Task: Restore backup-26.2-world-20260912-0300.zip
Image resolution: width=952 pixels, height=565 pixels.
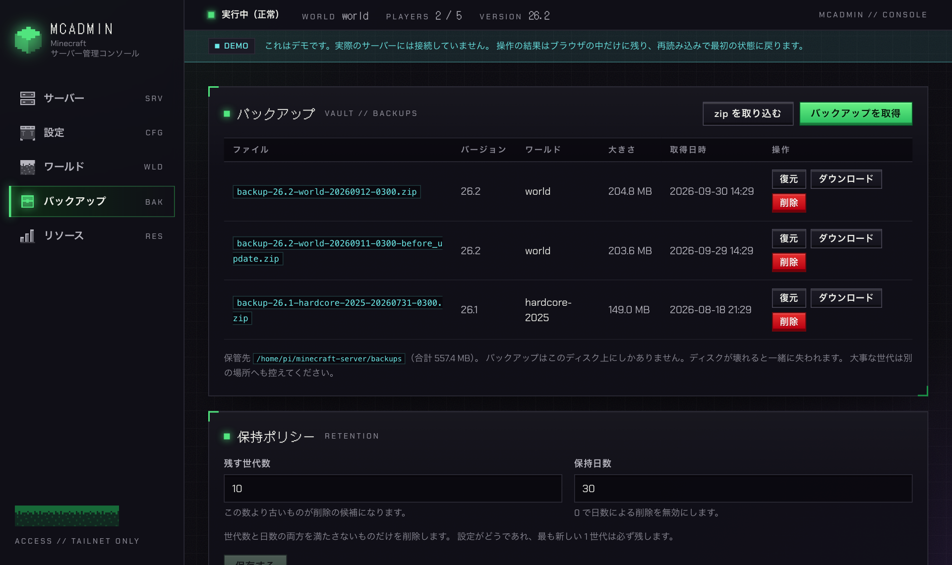Action: pyautogui.click(x=789, y=179)
